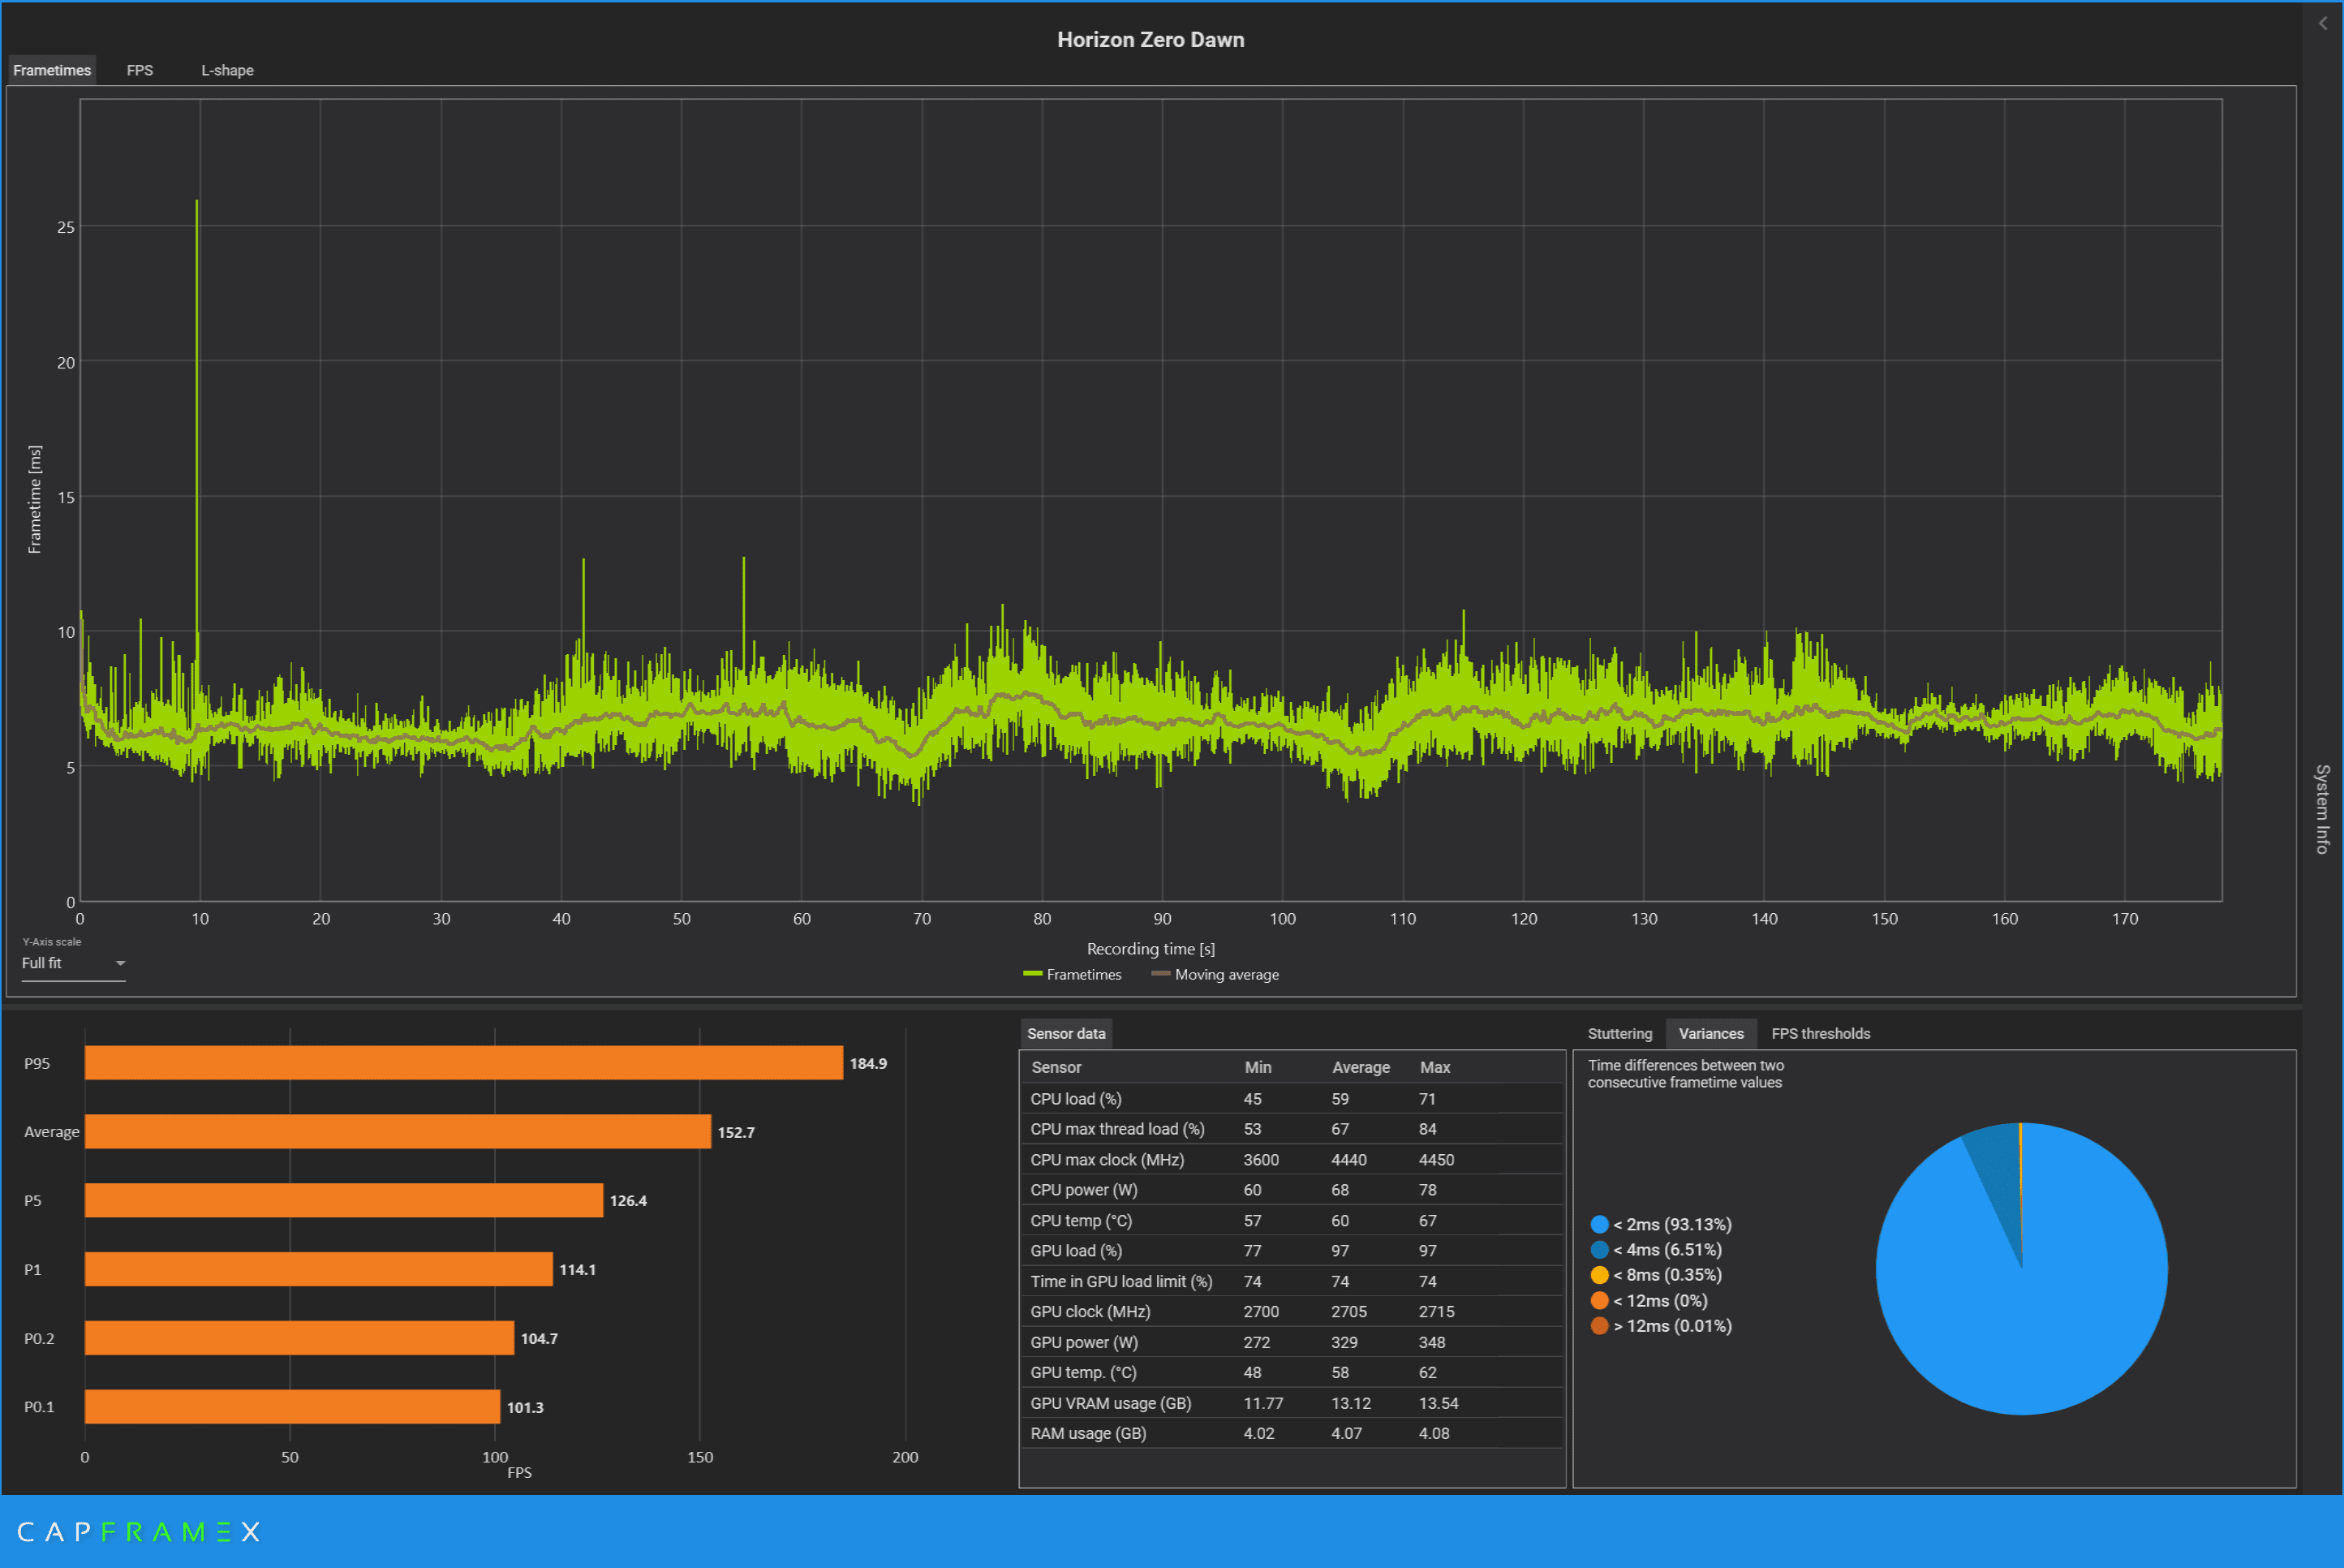Select the CPU max clock (MHz) row
The image size is (2344, 1568).
coord(1292,1159)
